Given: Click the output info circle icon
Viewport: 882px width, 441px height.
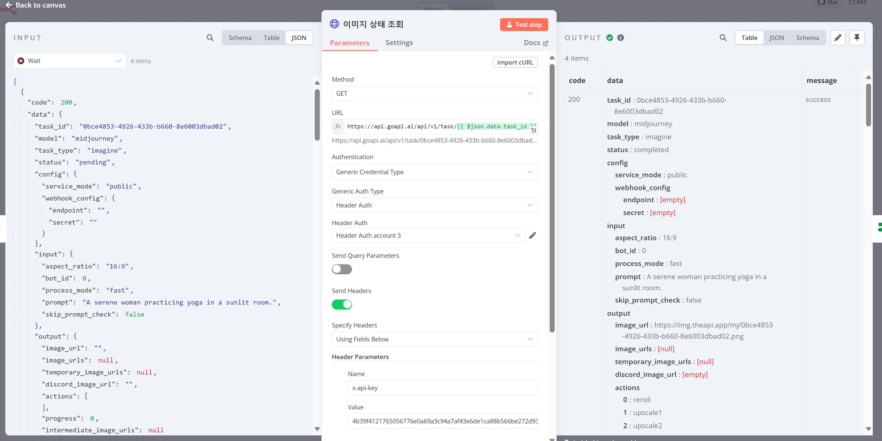Looking at the screenshot, I should click(x=620, y=37).
